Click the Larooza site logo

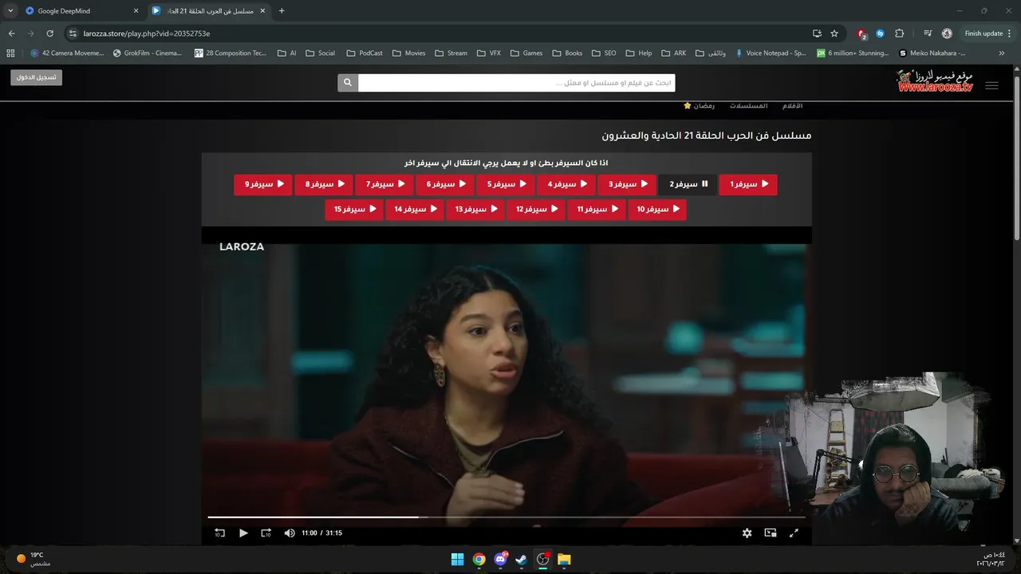point(936,81)
